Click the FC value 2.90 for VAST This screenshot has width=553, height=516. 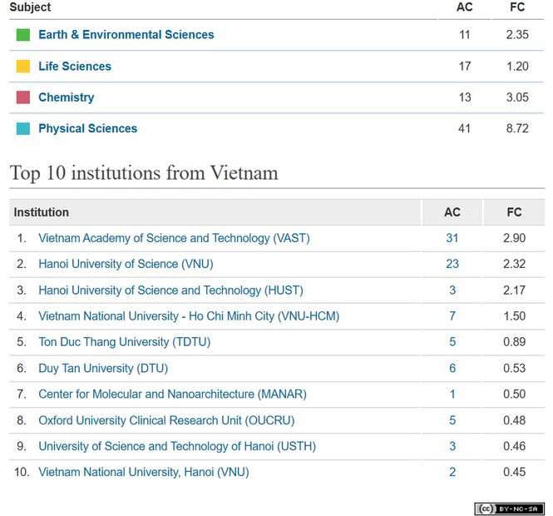click(514, 238)
